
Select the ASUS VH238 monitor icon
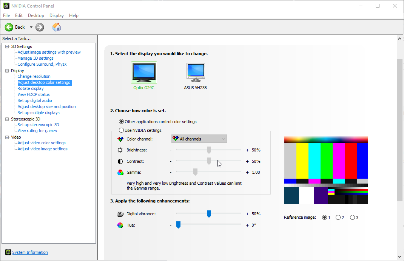click(195, 73)
